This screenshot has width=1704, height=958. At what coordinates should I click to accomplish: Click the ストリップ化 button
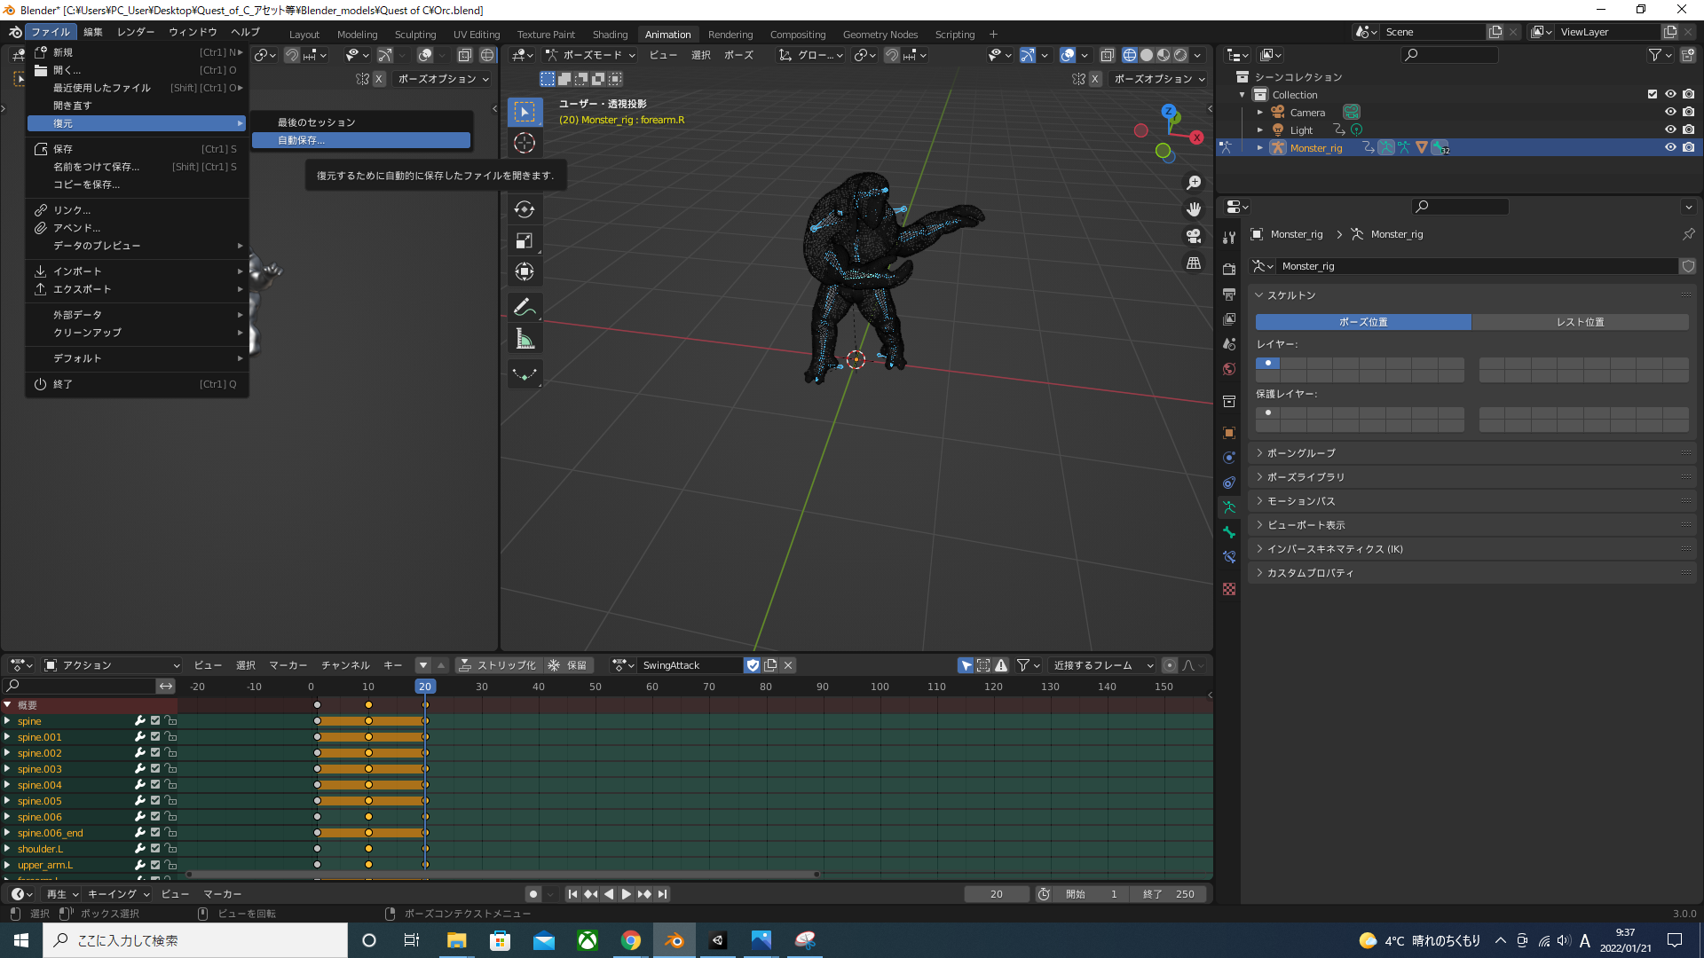(497, 665)
